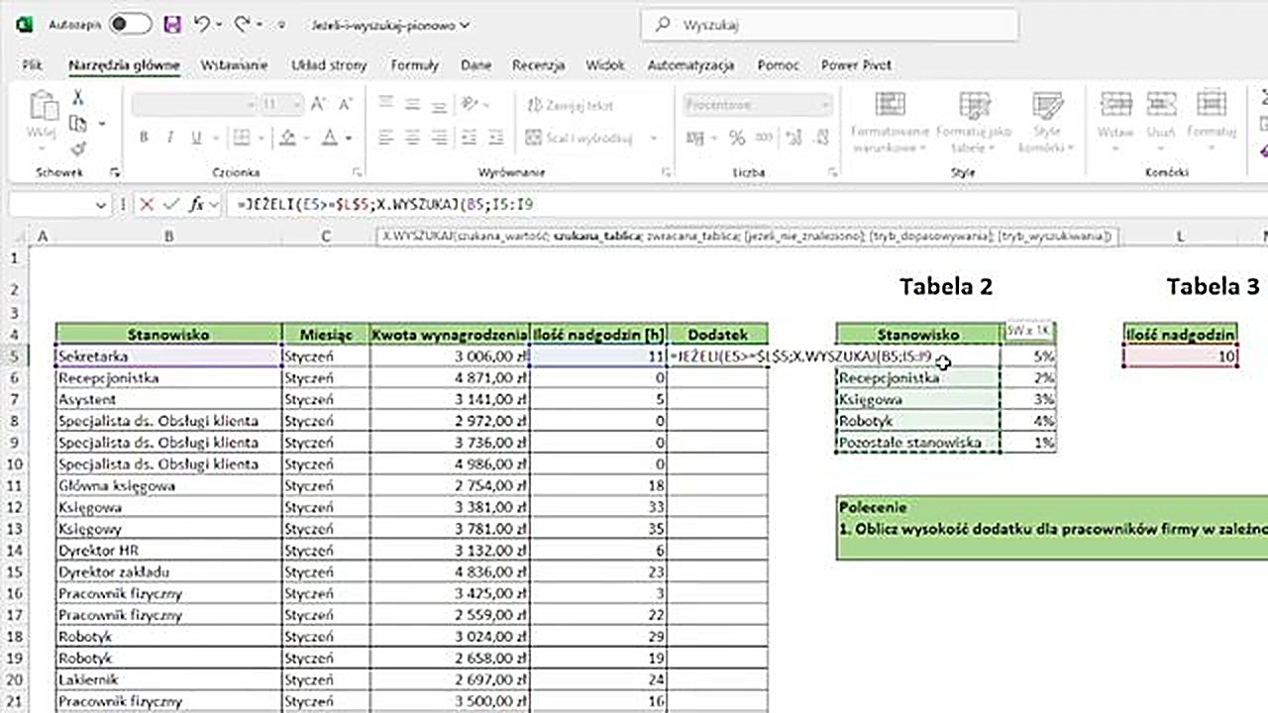1268x713 pixels.
Task: Click the Percent style icon in Liczba group
Action: (x=737, y=139)
